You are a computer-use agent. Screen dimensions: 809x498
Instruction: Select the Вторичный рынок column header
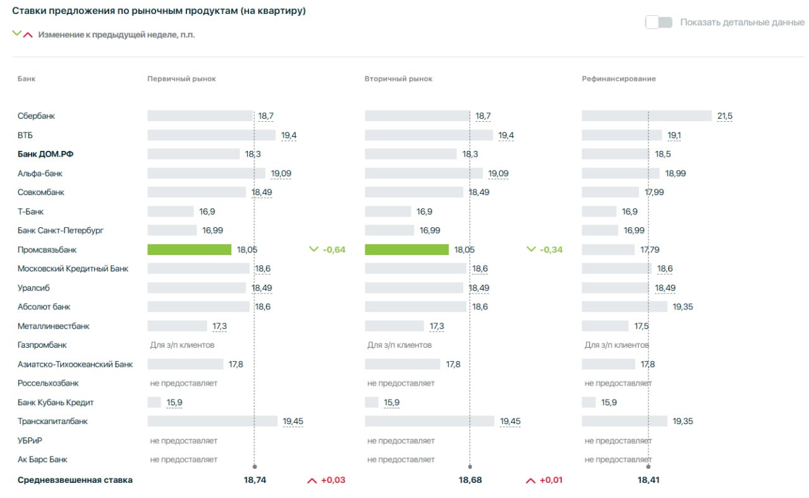(398, 79)
